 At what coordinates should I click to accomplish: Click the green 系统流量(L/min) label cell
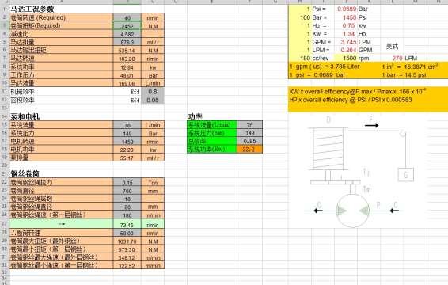click(212, 124)
